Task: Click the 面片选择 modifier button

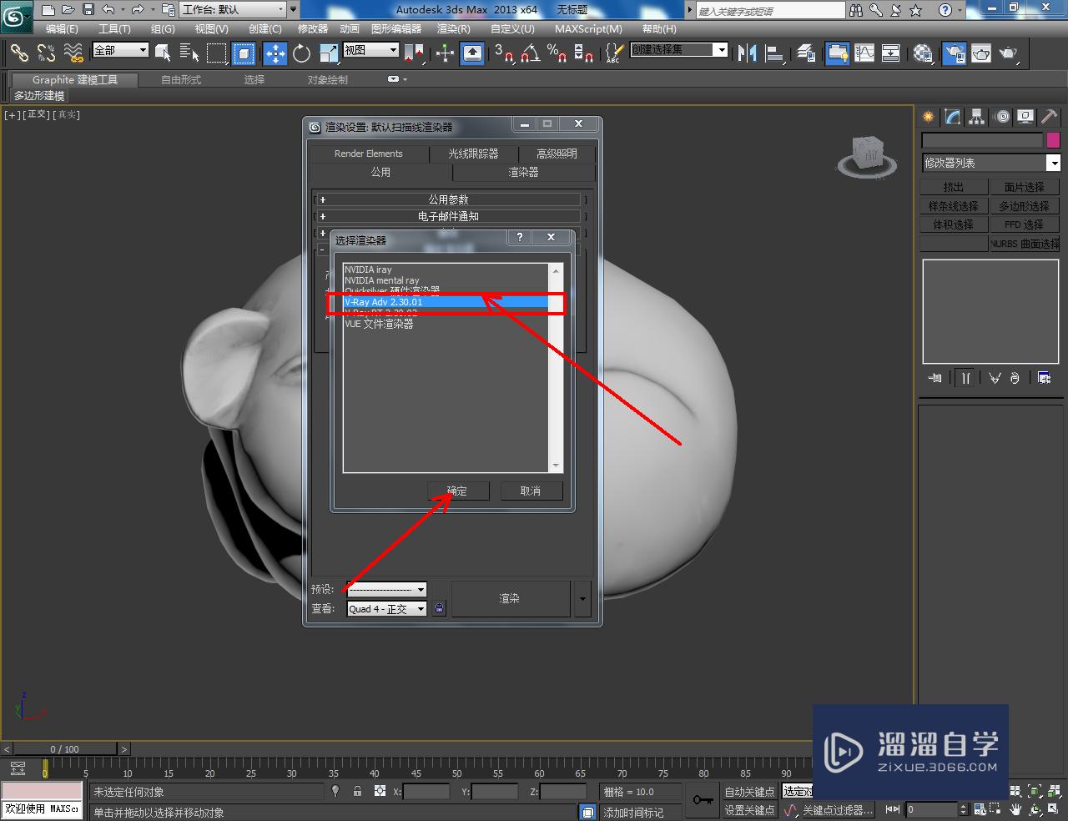Action: pyautogui.click(x=1025, y=187)
